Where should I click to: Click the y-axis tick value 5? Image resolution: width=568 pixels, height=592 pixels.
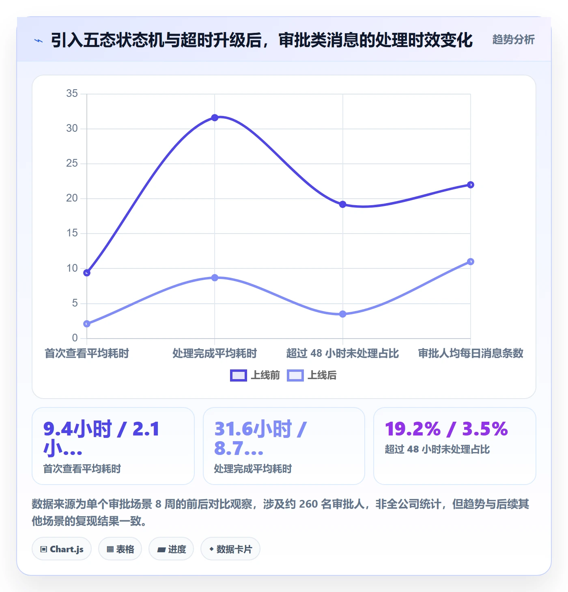click(75, 303)
